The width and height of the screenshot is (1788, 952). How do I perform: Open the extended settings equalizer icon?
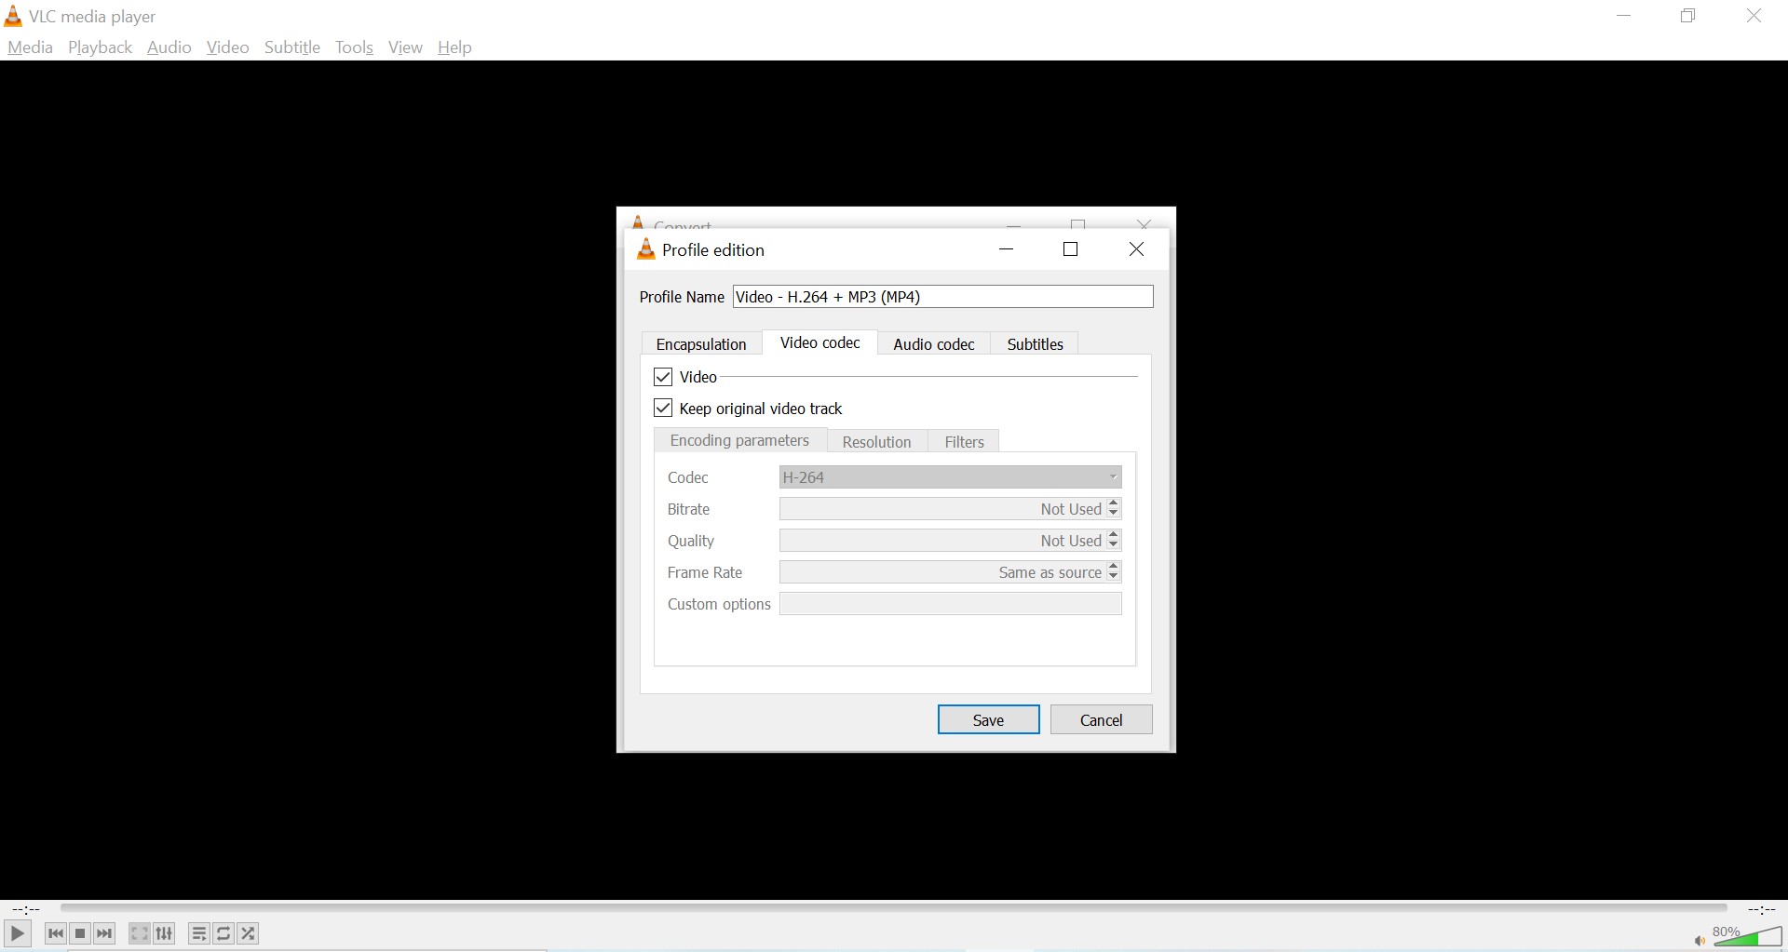[164, 933]
